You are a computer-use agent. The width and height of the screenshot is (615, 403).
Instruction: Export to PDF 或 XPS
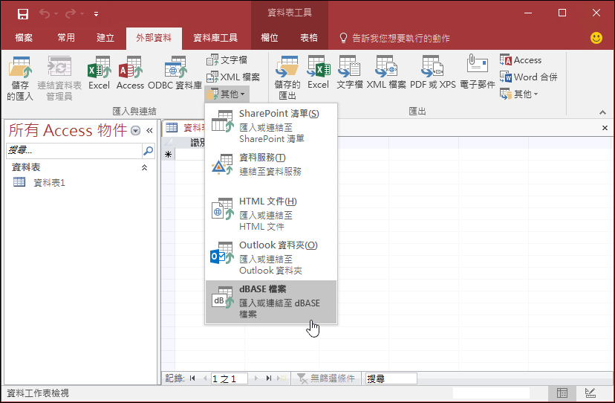point(432,73)
